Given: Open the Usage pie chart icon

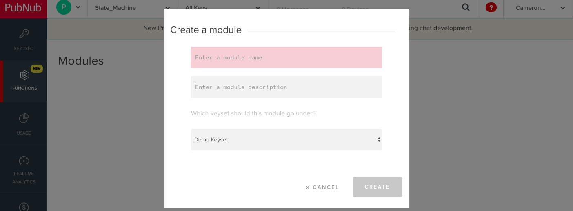Looking at the screenshot, I should click(x=24, y=118).
